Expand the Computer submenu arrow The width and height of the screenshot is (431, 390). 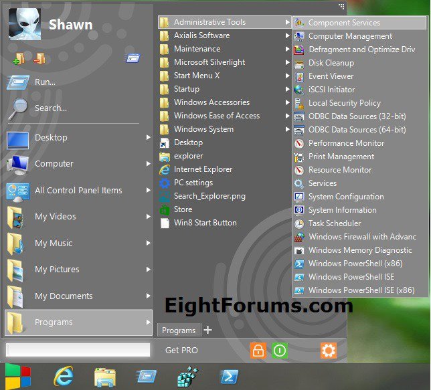[149, 163]
